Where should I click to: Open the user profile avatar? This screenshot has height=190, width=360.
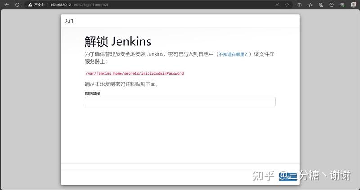[x=354, y=4]
